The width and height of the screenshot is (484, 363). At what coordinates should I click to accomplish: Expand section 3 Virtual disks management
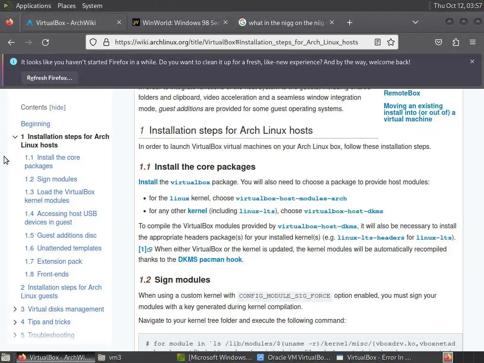click(15, 309)
